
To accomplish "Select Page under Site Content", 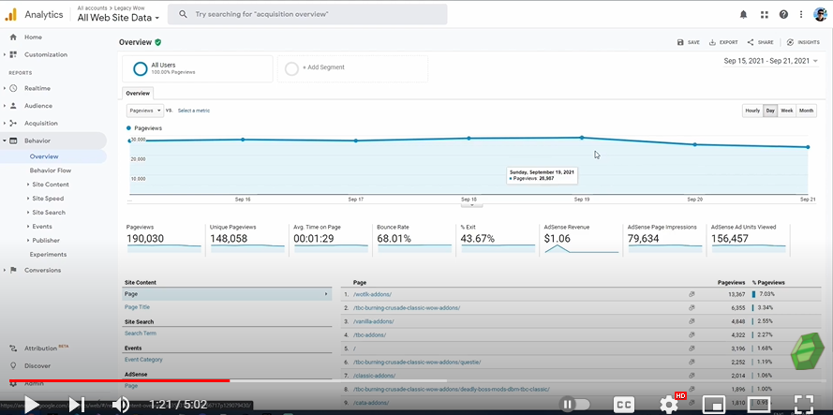I will 227,294.
